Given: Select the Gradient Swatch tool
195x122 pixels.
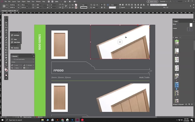Looking at the screenshot, I should coord(6,53).
